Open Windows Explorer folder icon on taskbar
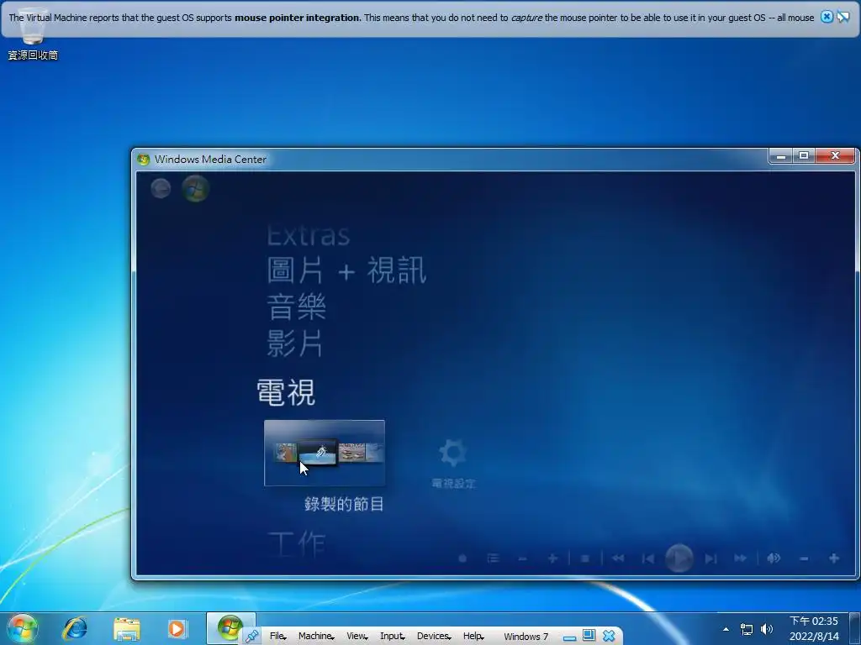Image resolution: width=861 pixels, height=645 pixels. pyautogui.click(x=127, y=629)
